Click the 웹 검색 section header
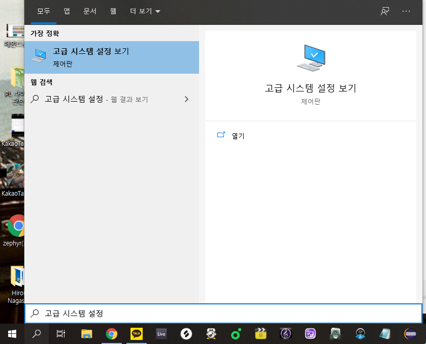The height and width of the screenshot is (344, 426). click(42, 82)
